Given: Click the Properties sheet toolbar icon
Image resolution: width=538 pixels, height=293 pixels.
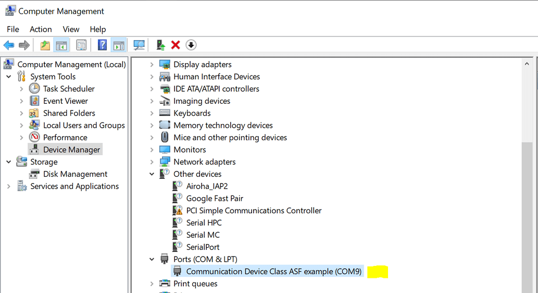Looking at the screenshot, I should [x=81, y=45].
